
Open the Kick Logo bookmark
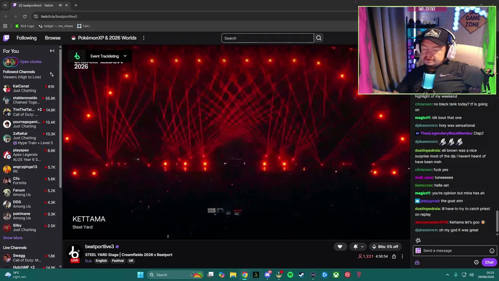(25, 26)
